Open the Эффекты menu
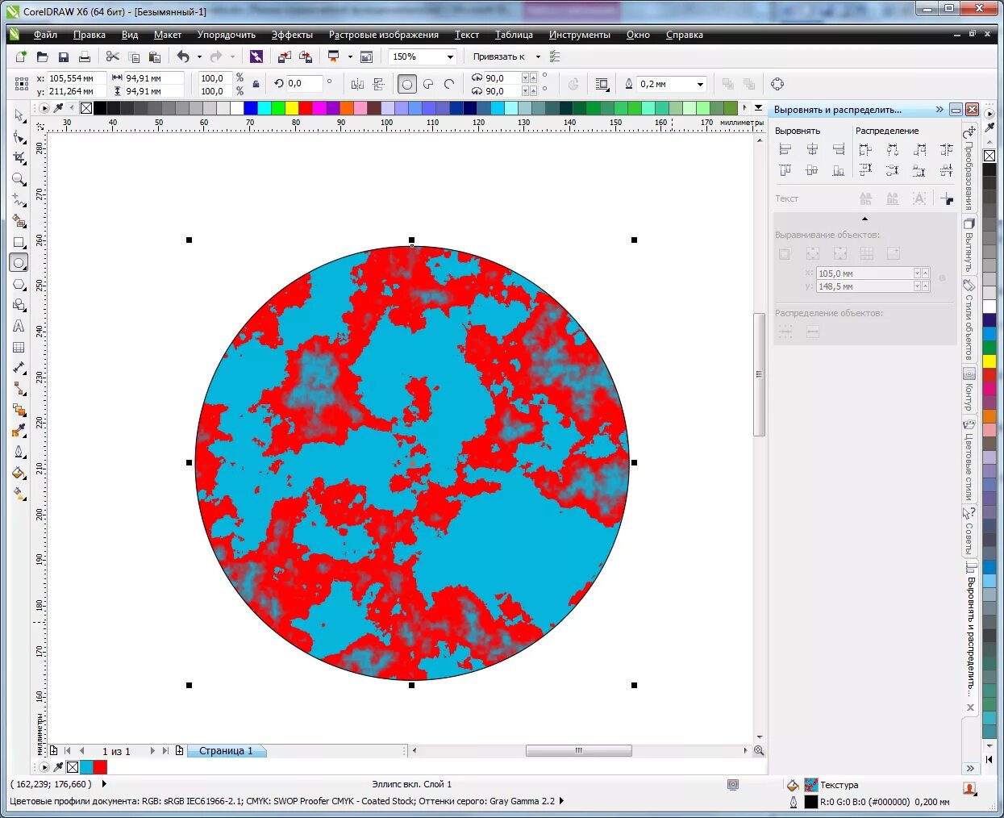The image size is (1004, 818). (292, 35)
